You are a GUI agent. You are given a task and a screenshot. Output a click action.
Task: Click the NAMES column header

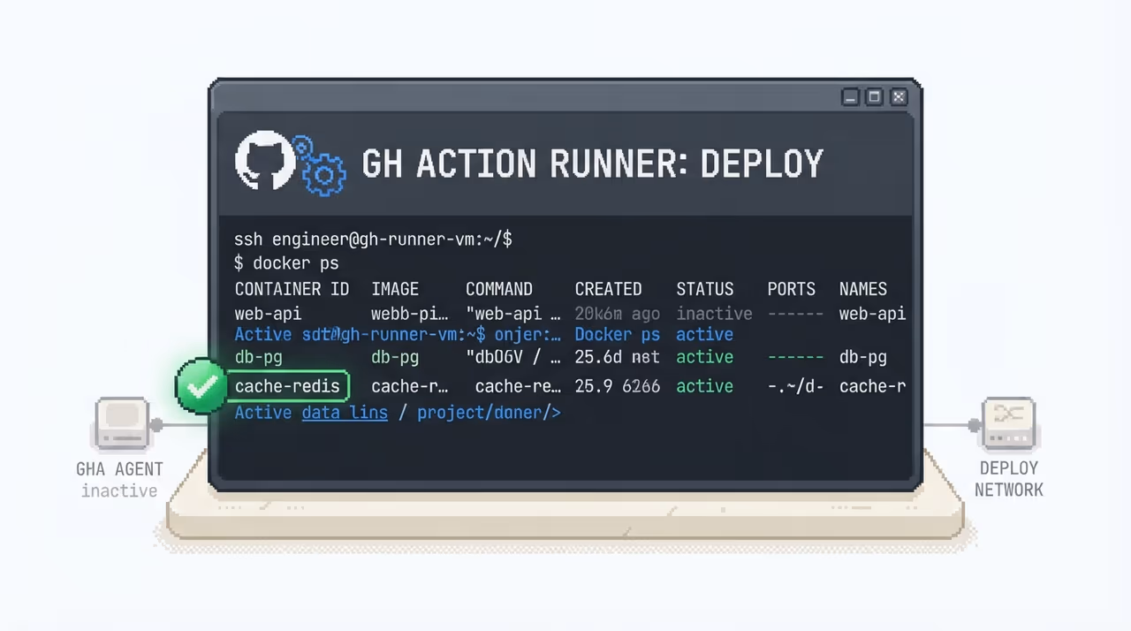(x=862, y=289)
